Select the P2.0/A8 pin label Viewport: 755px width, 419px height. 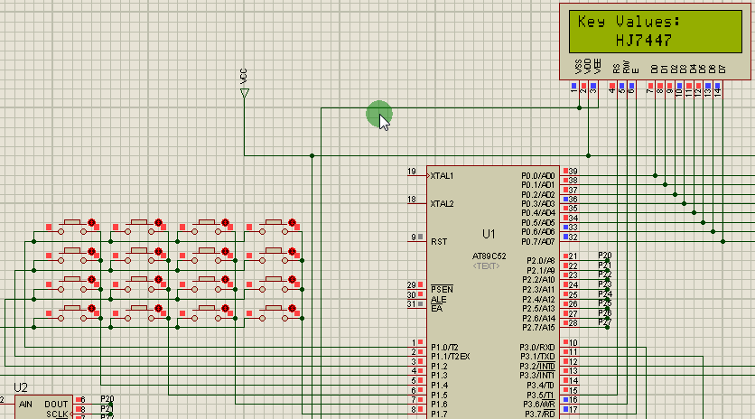[x=541, y=261]
